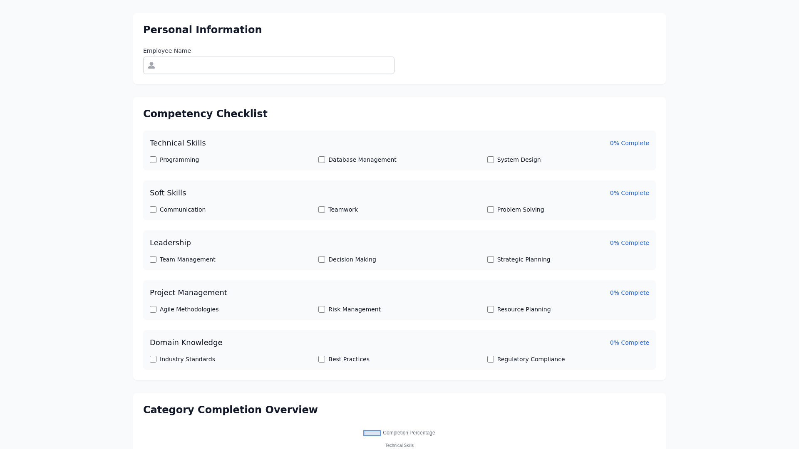Tick the Regulatory Compliance checkbox
Image resolution: width=799 pixels, height=449 pixels.
[491, 359]
